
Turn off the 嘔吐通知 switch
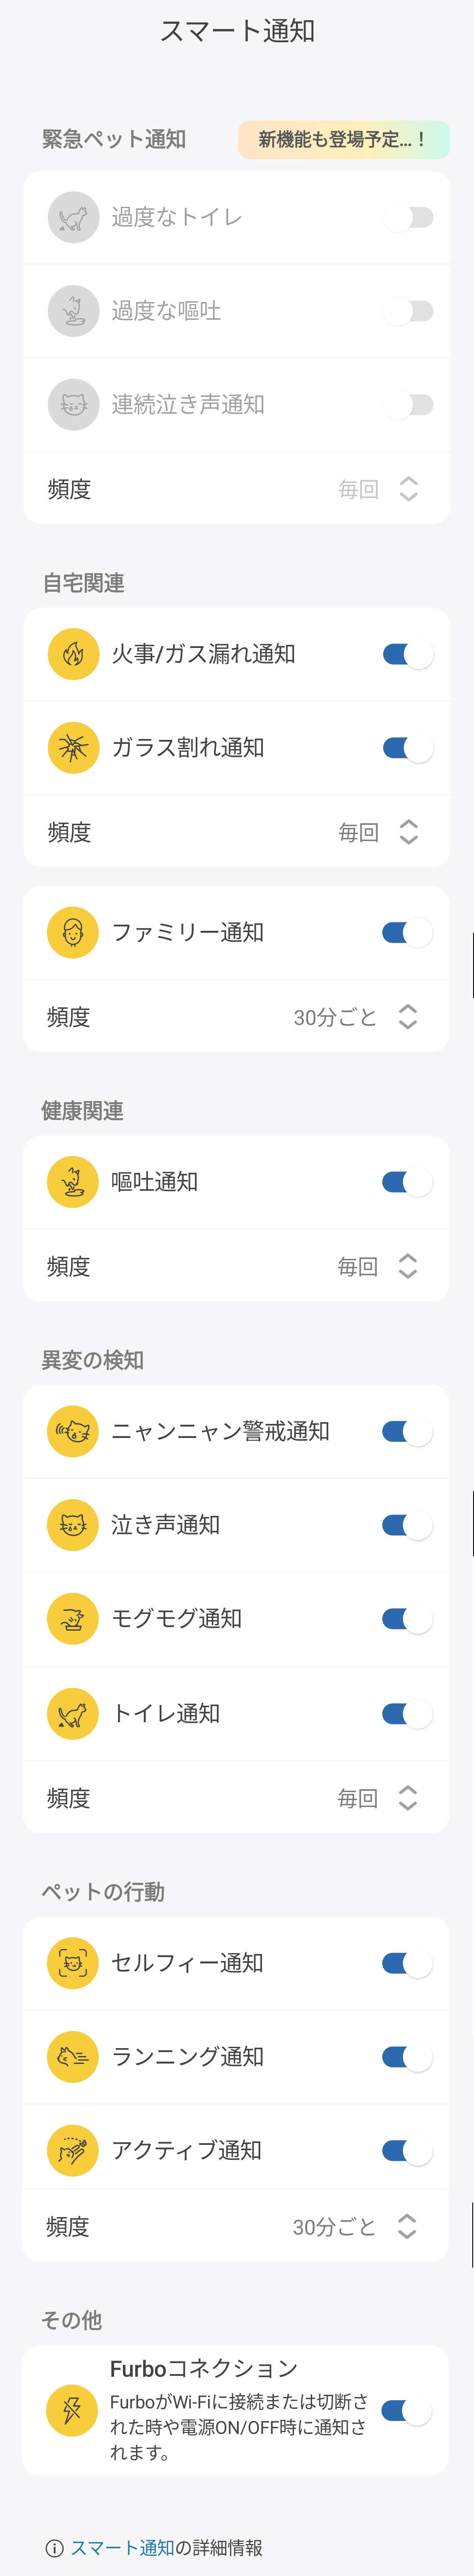click(x=407, y=1182)
